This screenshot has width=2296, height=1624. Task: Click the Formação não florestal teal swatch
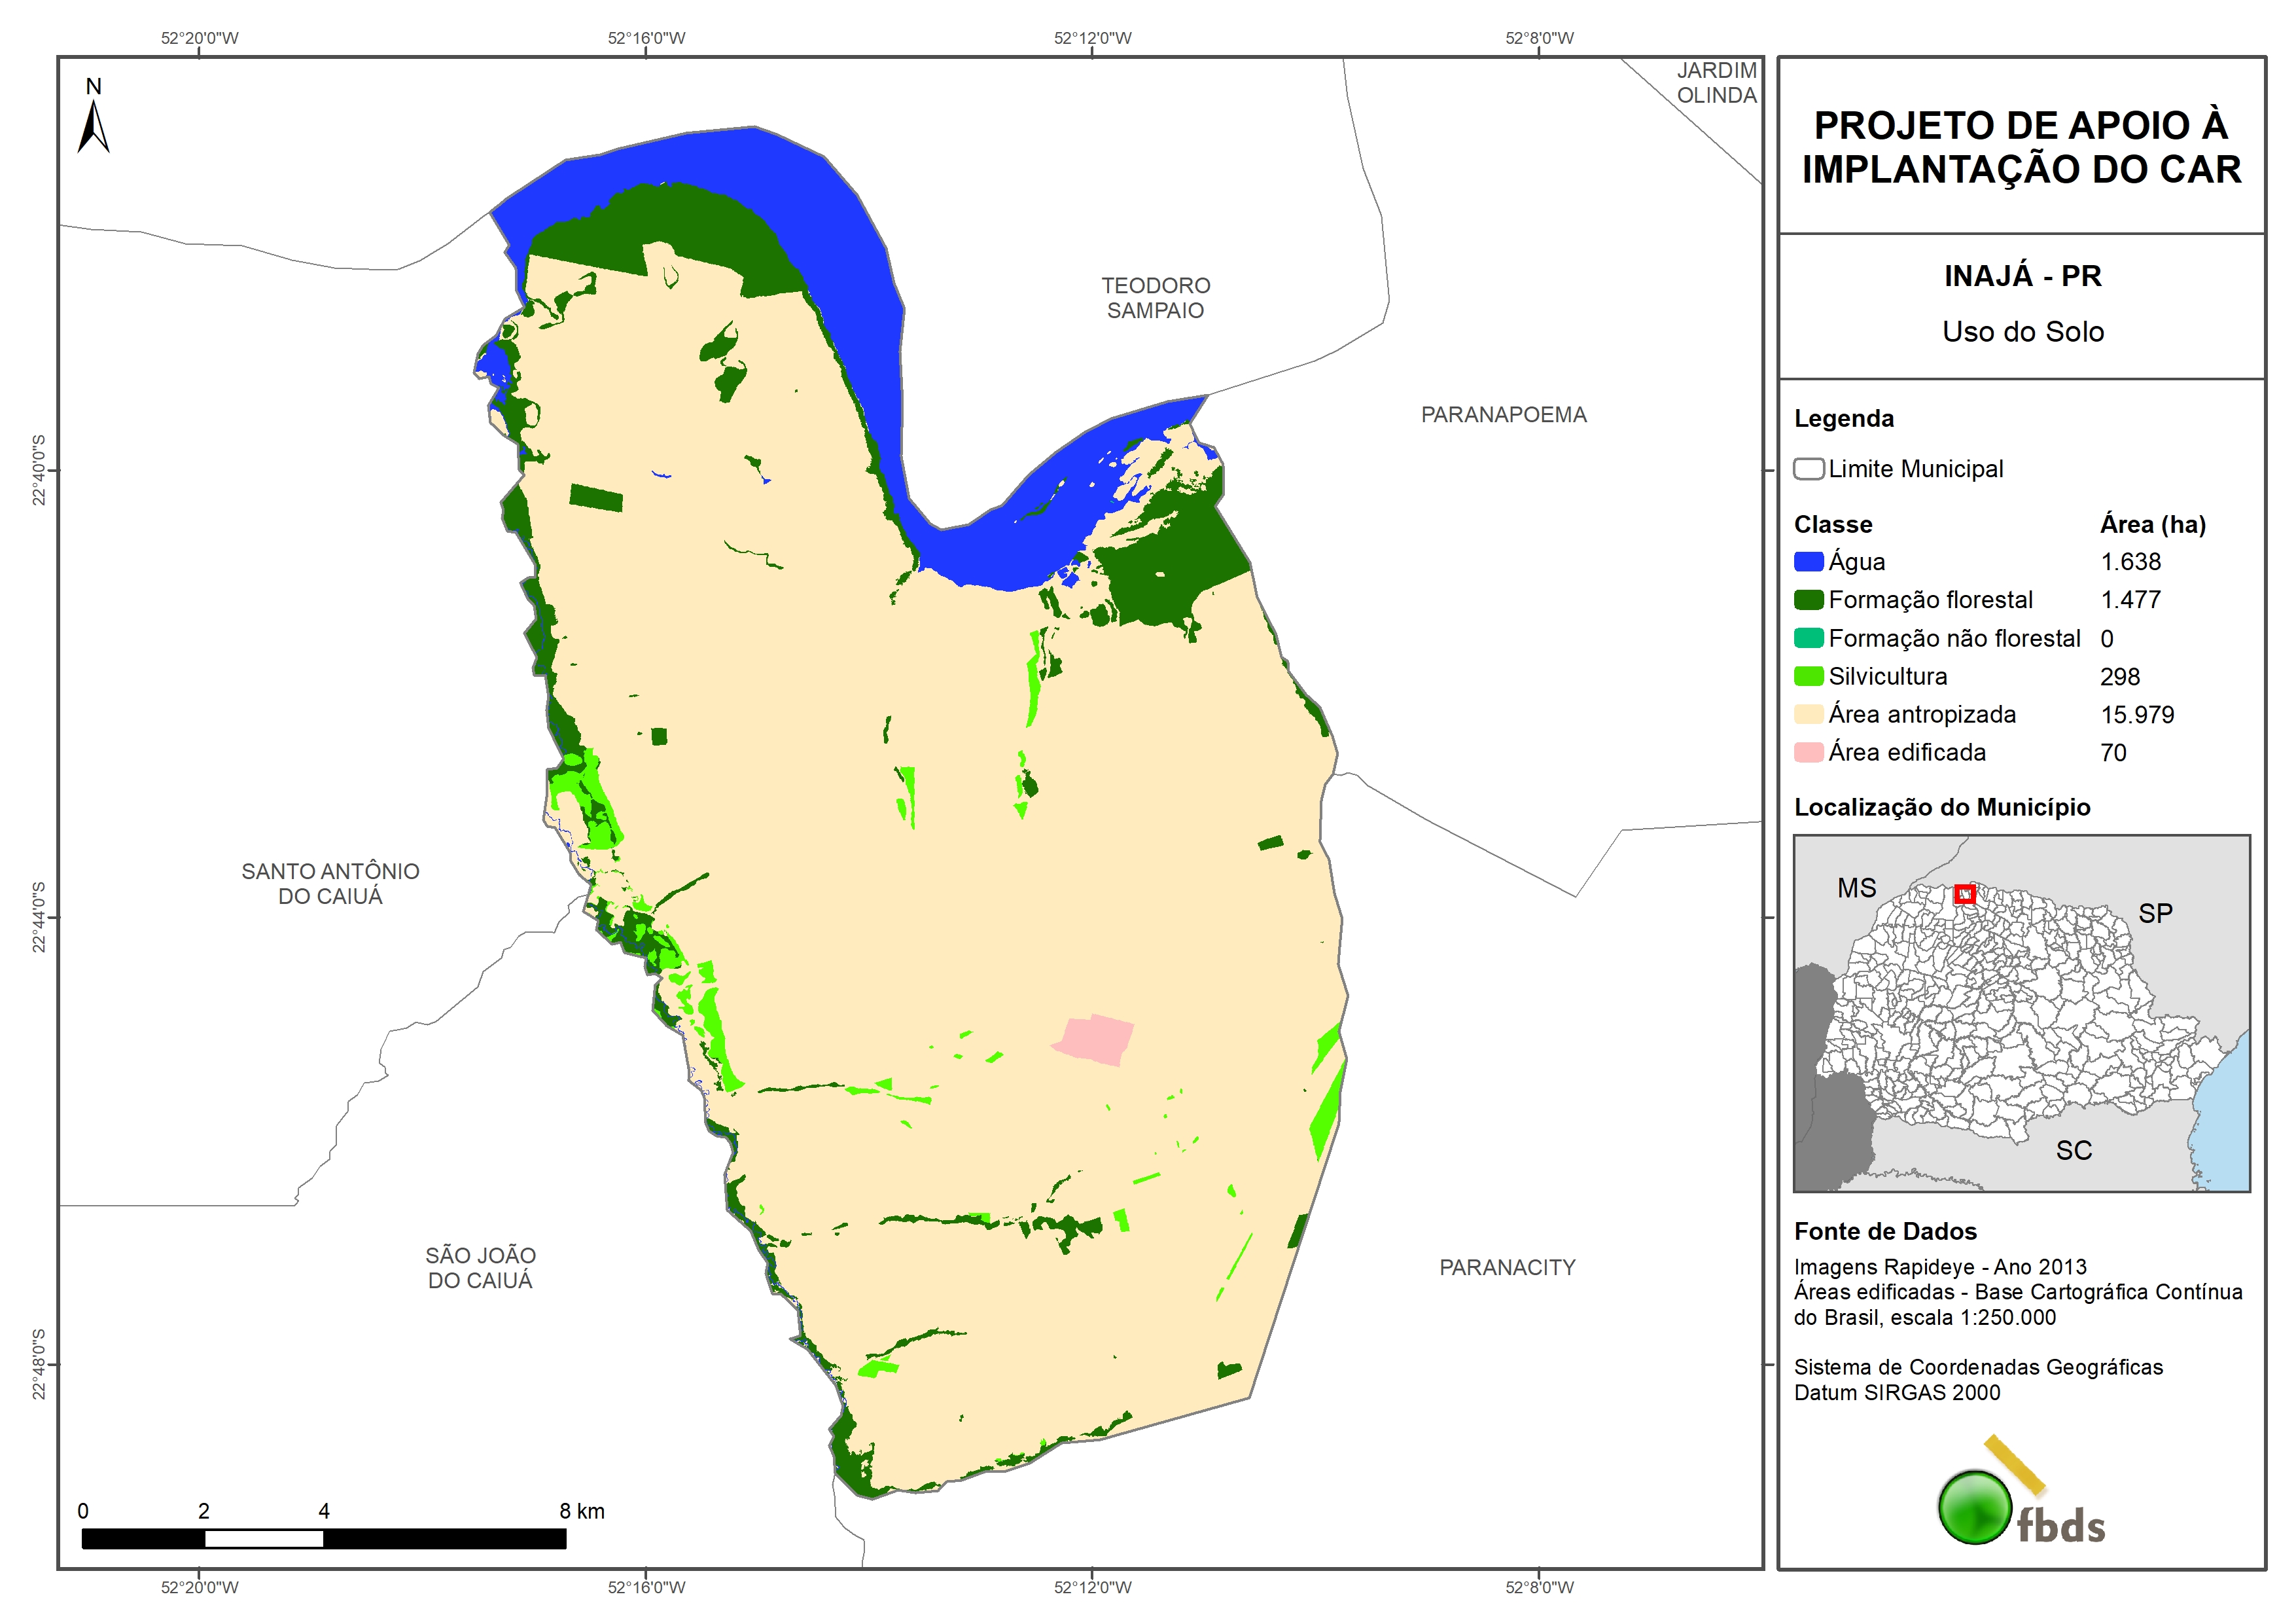tap(1808, 638)
